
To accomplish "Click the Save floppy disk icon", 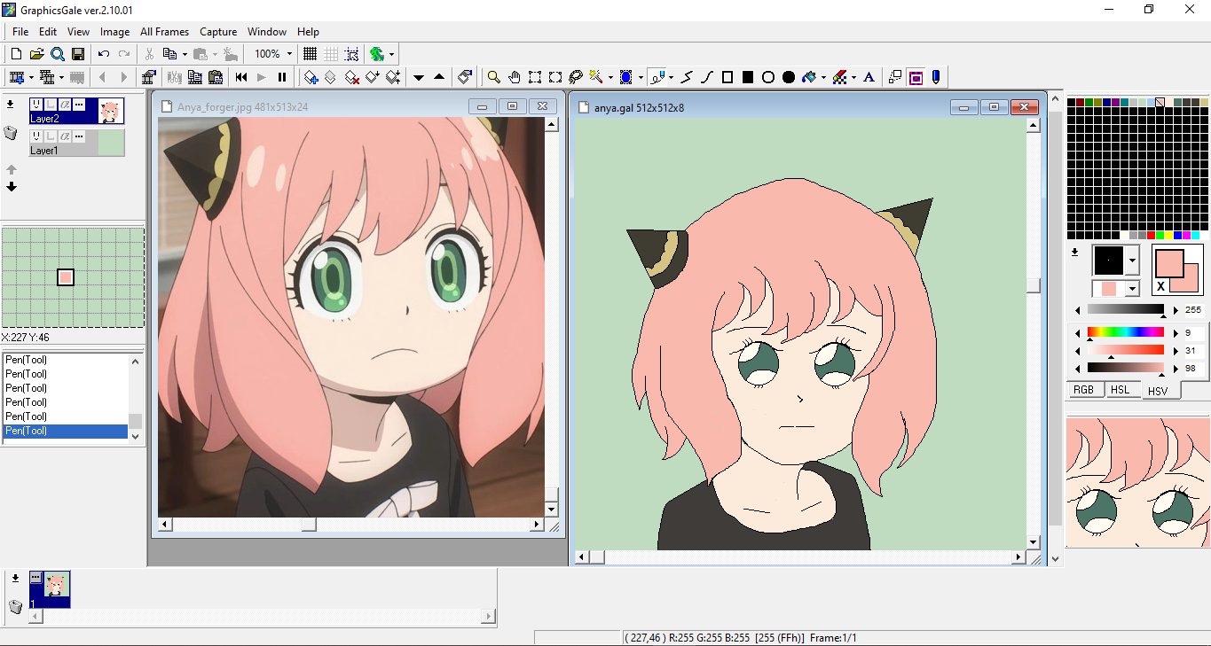I will coord(78,54).
